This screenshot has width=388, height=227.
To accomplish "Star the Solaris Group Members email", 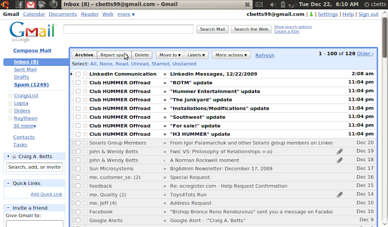I will 85,142.
